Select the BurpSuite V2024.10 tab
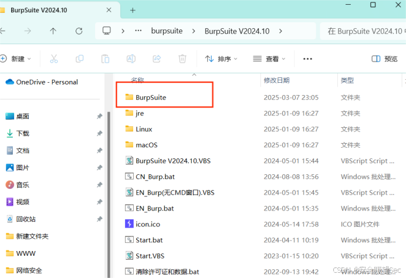Viewport: 406px width, 278px height. (x=39, y=10)
